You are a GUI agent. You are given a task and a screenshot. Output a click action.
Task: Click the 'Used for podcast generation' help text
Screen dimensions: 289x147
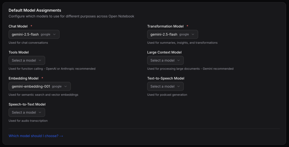167,95
